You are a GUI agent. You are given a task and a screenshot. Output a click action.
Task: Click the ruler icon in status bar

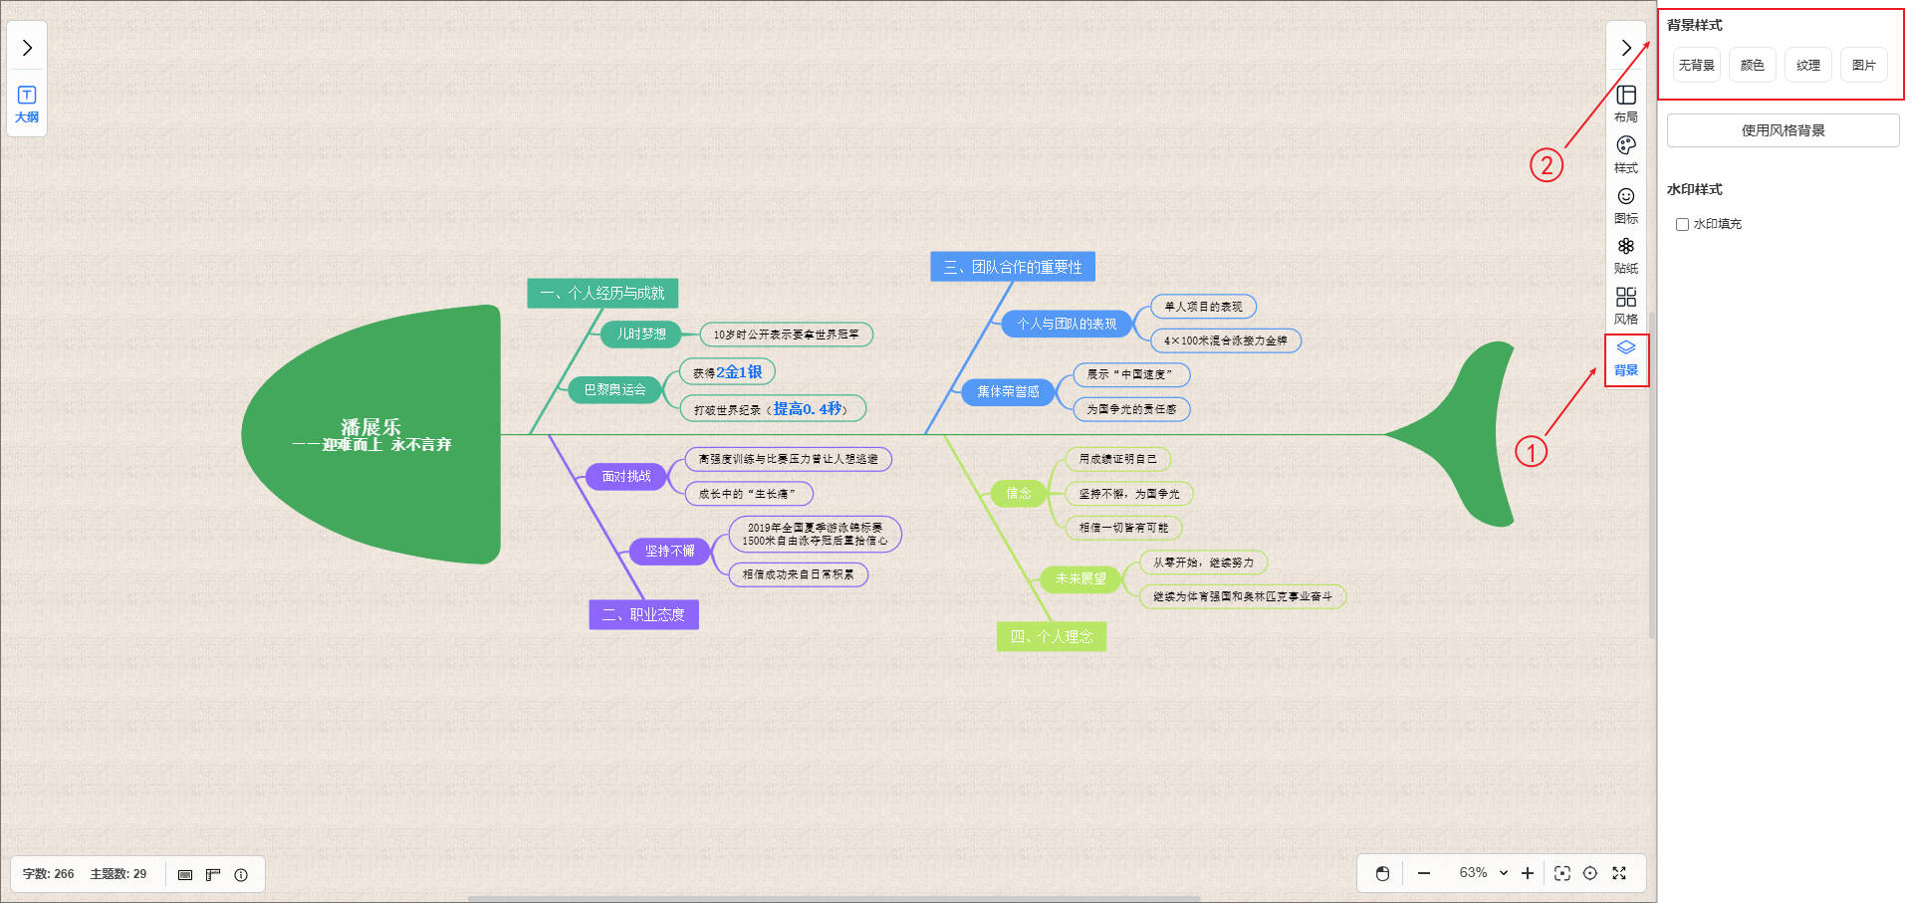click(213, 874)
